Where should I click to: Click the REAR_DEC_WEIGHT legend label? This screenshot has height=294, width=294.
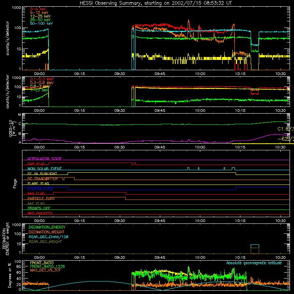(x=45, y=242)
